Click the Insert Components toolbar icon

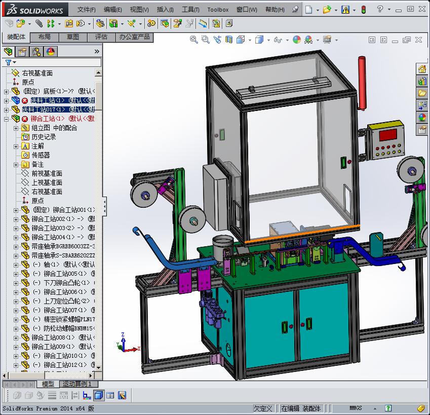click(x=21, y=24)
